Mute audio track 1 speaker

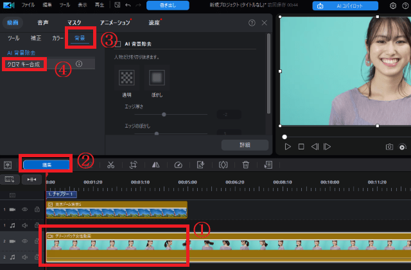(24, 226)
